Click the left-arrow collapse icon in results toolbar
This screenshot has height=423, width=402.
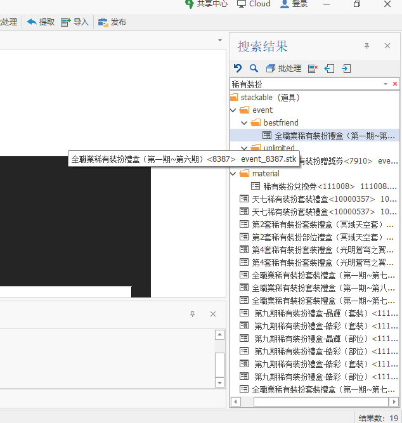(329, 68)
